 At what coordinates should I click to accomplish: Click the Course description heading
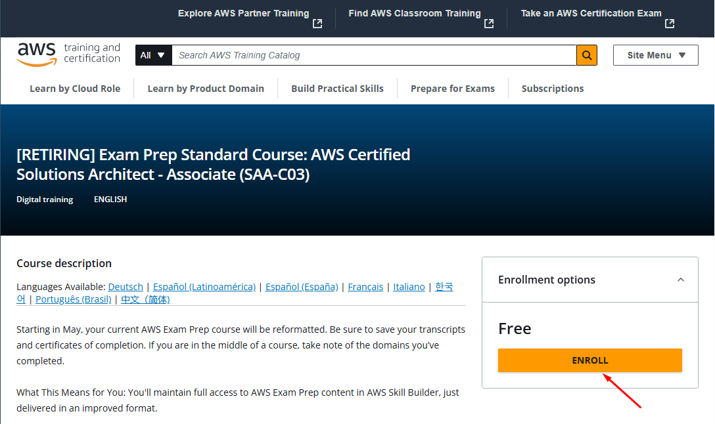tap(64, 263)
